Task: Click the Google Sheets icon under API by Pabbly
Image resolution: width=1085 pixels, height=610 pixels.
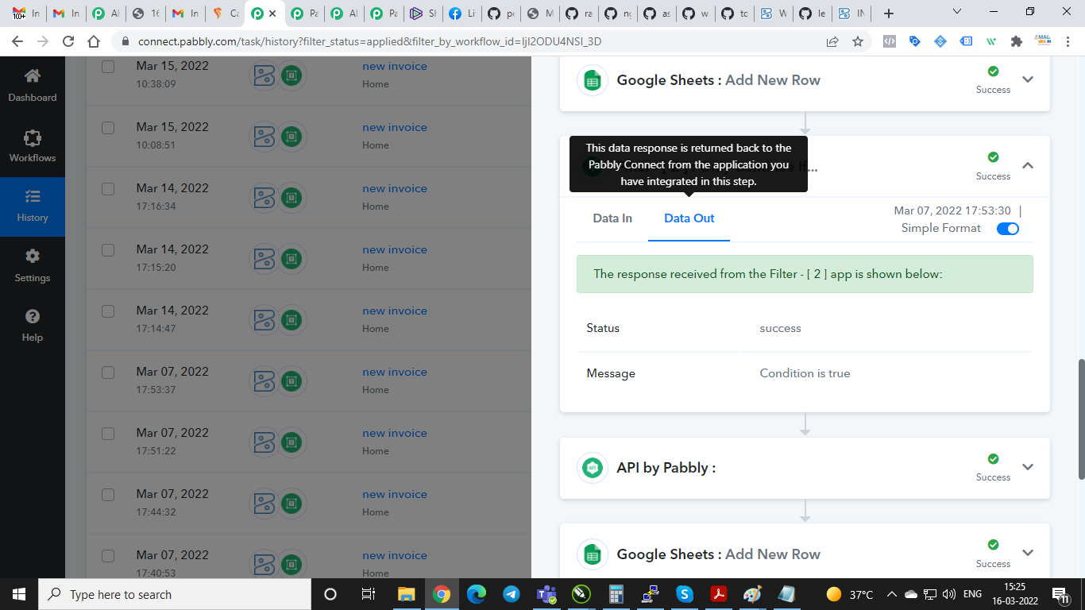Action: coord(592,554)
